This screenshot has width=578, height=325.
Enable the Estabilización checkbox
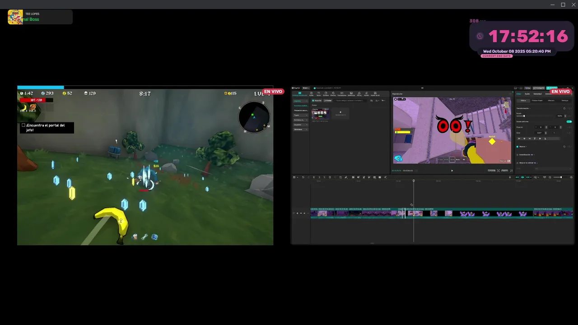[517, 155]
